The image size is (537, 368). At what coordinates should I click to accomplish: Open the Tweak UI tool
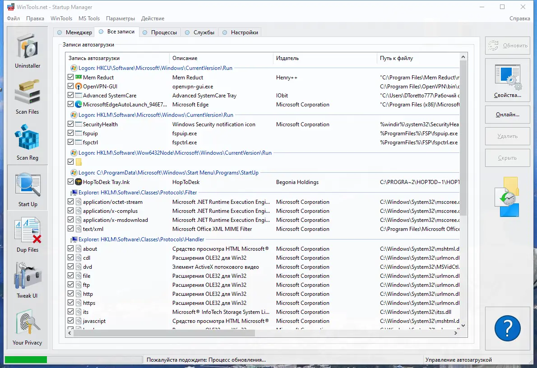[x=28, y=281]
